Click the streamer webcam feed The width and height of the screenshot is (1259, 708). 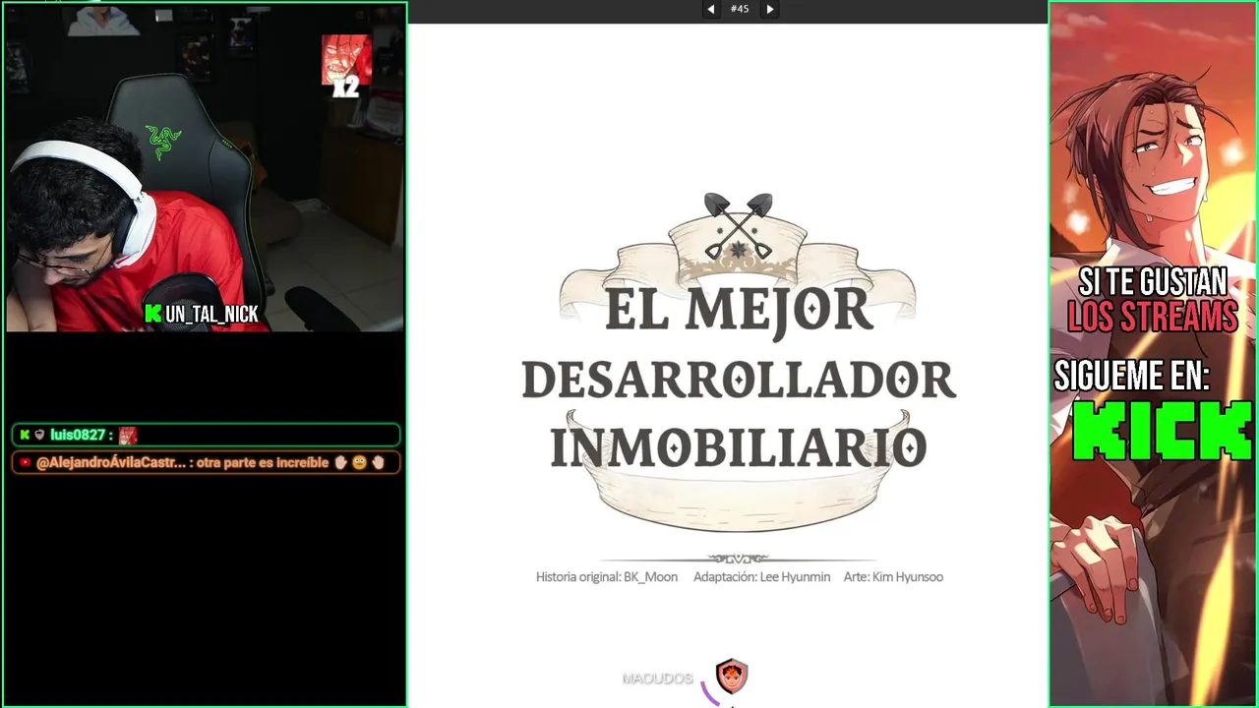pyautogui.click(x=205, y=168)
